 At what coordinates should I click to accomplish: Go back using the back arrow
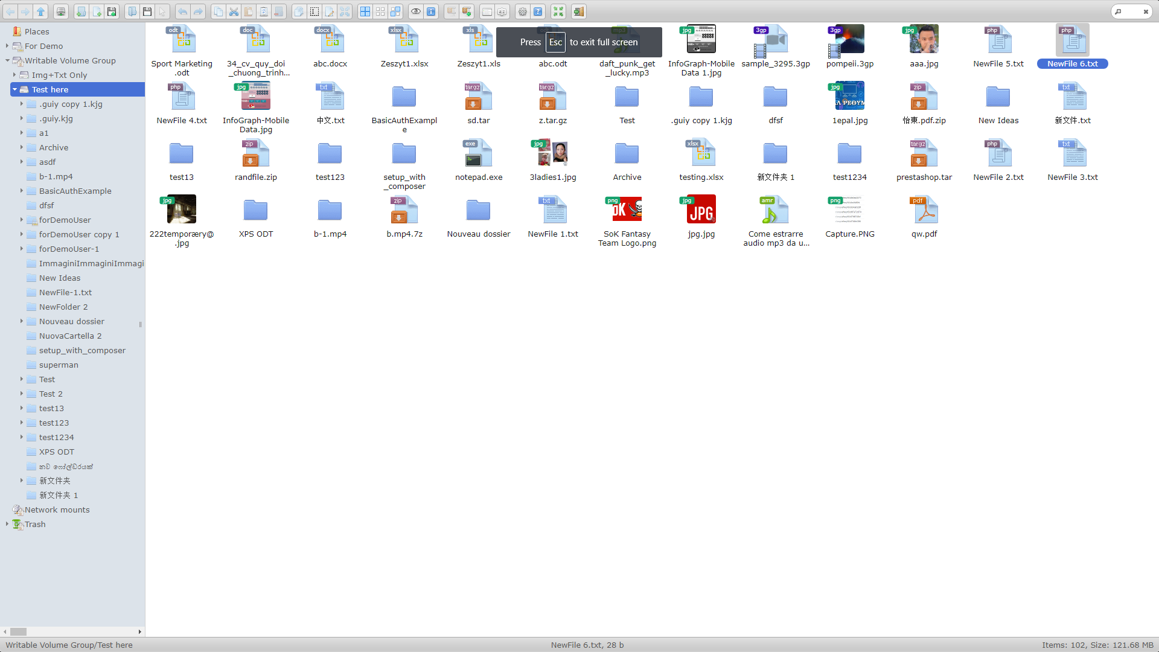click(x=10, y=11)
